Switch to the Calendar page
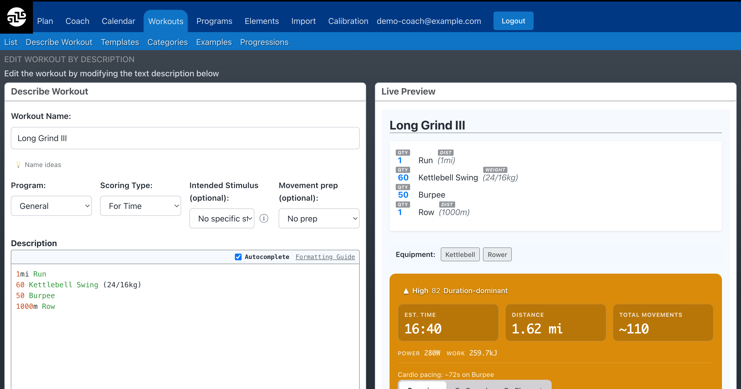This screenshot has height=389, width=741. click(x=118, y=21)
